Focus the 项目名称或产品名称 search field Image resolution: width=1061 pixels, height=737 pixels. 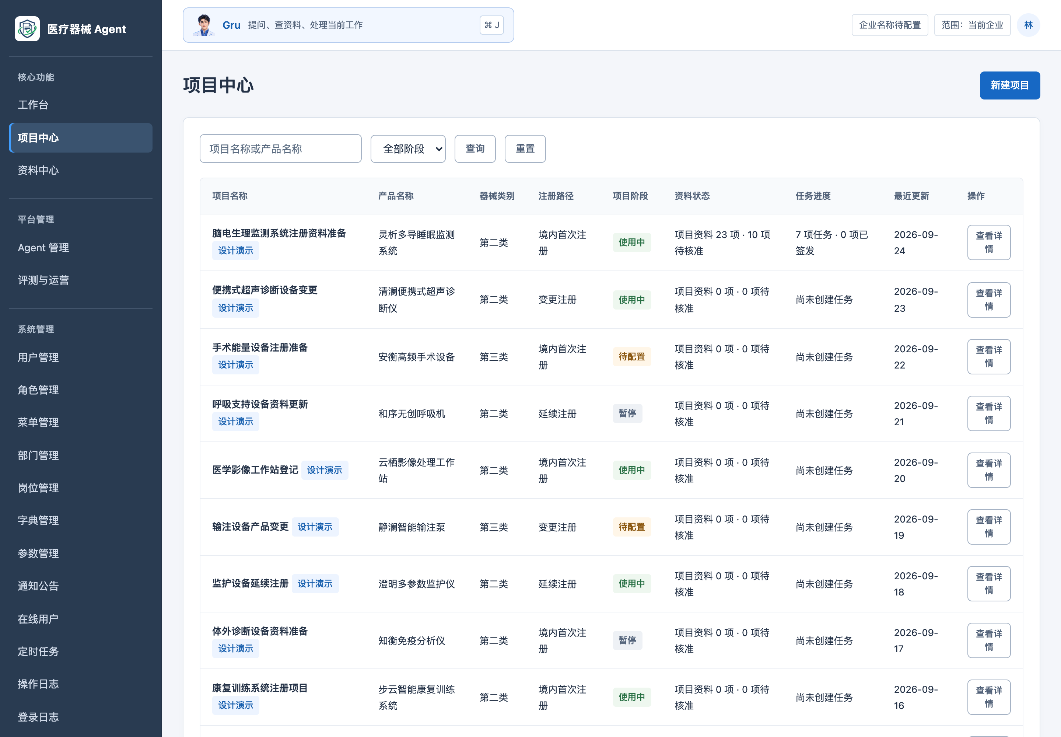pyautogui.click(x=280, y=149)
